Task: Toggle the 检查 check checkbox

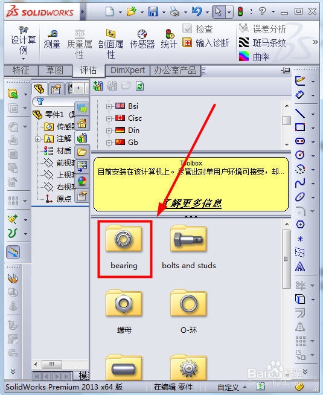Action: pyautogui.click(x=187, y=29)
